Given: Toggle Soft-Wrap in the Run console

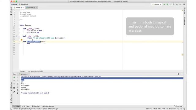Looking at the screenshot, I should (18, 84).
